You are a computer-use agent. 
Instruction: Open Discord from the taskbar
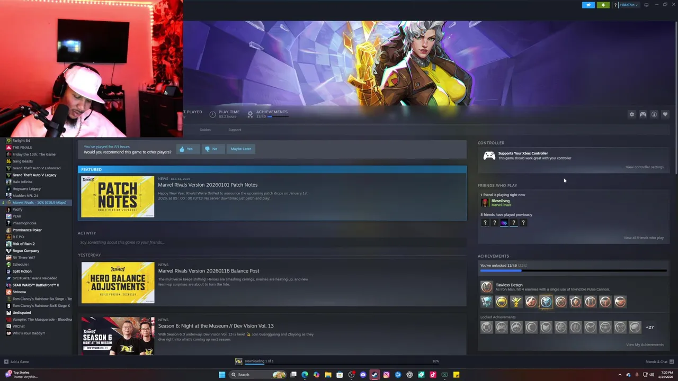[x=363, y=375]
